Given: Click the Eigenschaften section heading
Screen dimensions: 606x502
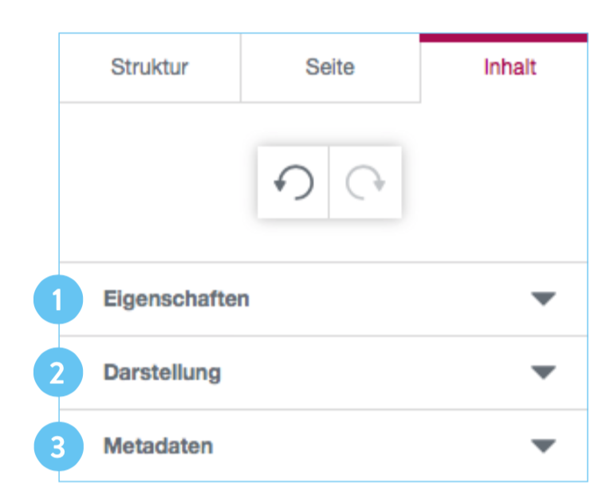Looking at the screenshot, I should click(176, 300).
